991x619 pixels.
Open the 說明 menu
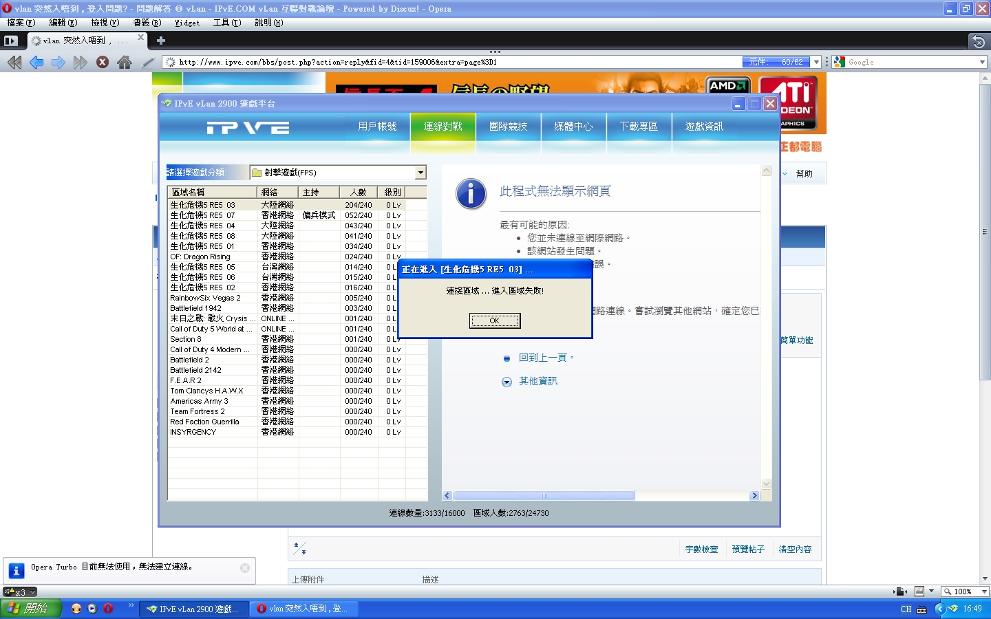coord(269,23)
